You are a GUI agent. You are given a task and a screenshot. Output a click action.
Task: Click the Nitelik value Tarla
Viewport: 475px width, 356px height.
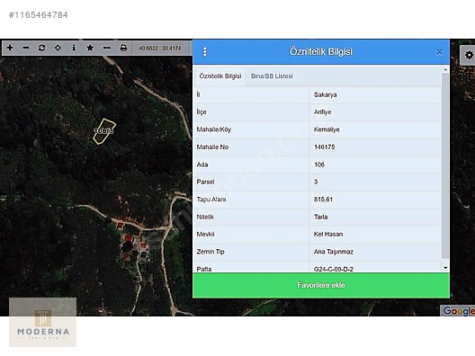coord(321,217)
